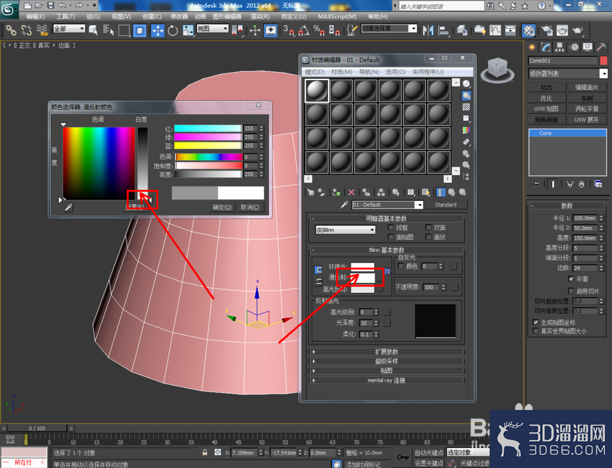
Task: Toggle Window/Crossing selection mode
Action: [x=140, y=31]
